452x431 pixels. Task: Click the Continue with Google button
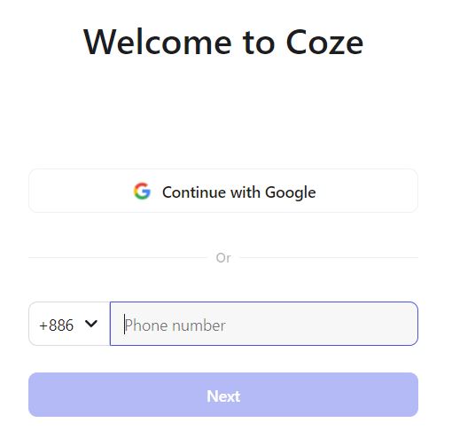[x=223, y=191]
